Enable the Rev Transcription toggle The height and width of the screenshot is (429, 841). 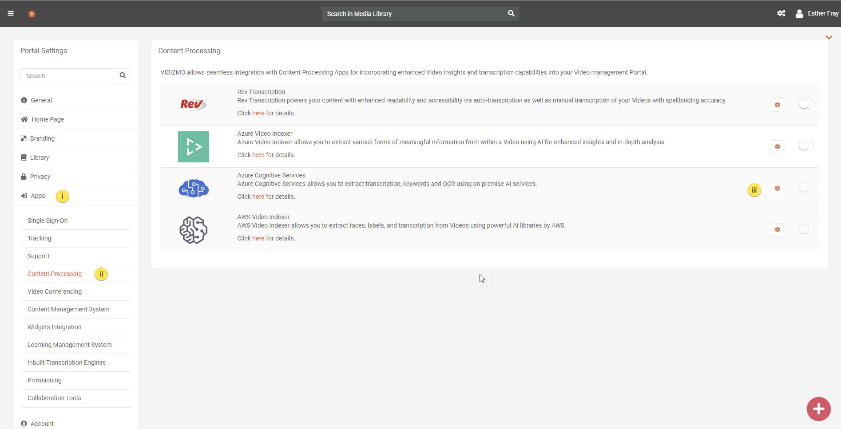806,104
